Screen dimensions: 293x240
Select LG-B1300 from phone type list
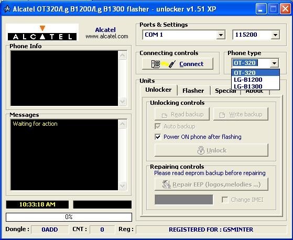pyautogui.click(x=255, y=86)
